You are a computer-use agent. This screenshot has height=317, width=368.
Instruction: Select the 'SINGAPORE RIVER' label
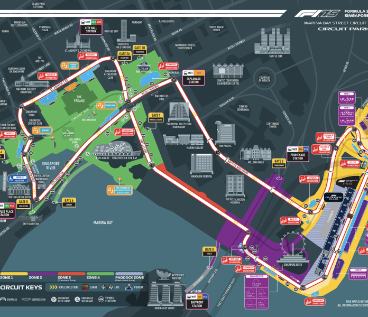[51, 165]
